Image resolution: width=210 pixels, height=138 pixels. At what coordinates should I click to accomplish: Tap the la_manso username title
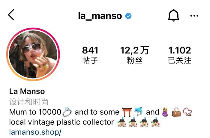(100, 16)
